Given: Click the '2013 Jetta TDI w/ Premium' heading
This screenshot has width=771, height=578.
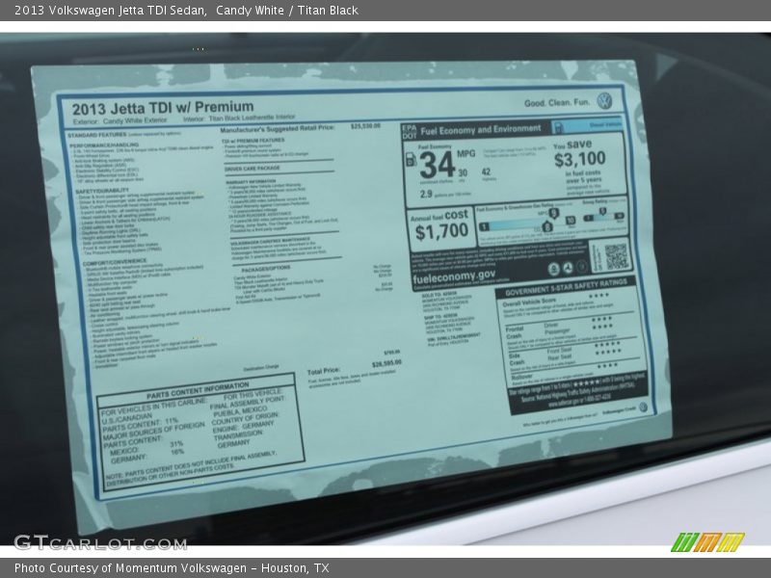Looking at the screenshot, I should [163, 107].
